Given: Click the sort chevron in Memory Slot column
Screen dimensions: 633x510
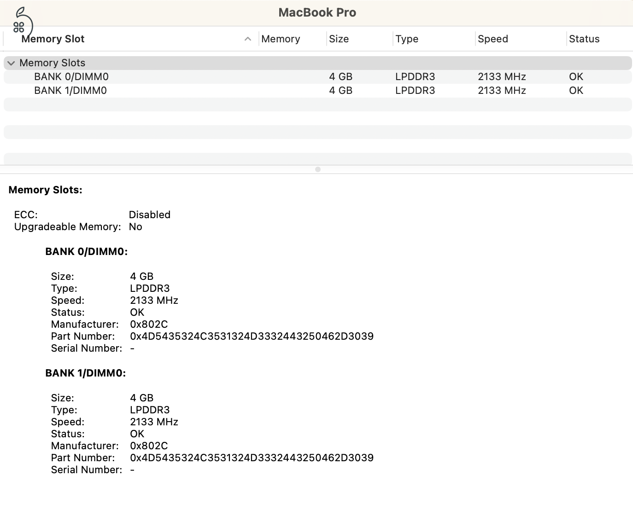Looking at the screenshot, I should click(248, 39).
